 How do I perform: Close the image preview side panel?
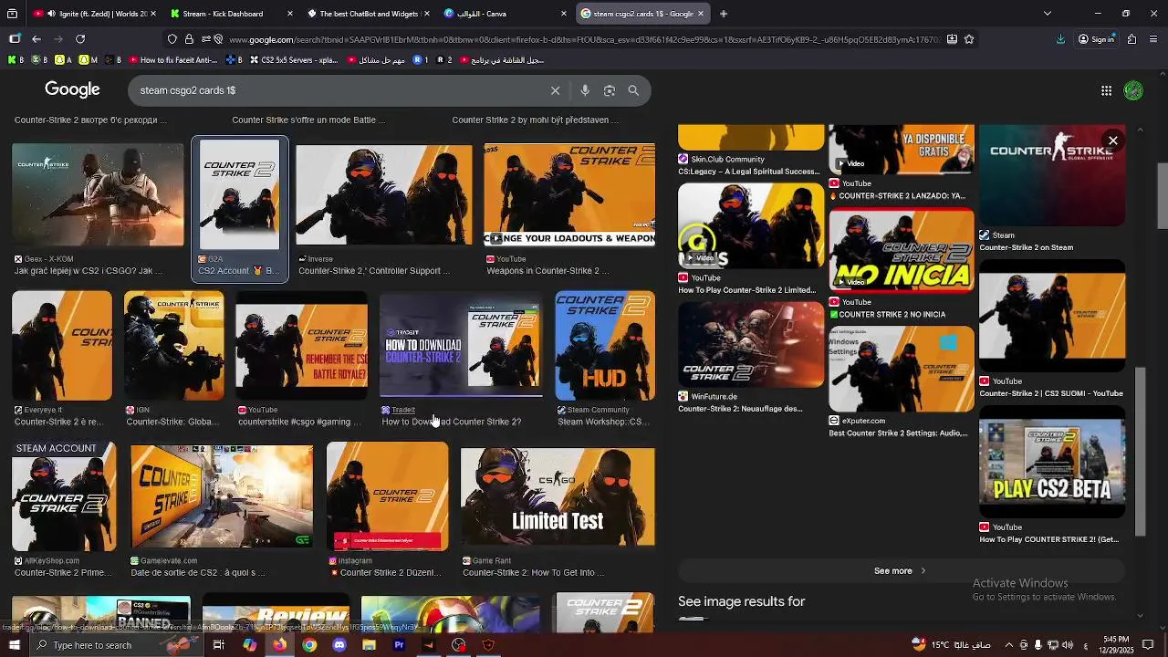click(1112, 141)
